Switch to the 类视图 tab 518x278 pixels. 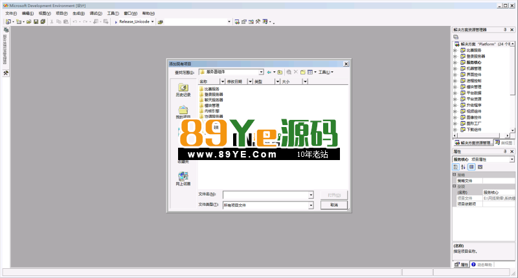click(504, 143)
